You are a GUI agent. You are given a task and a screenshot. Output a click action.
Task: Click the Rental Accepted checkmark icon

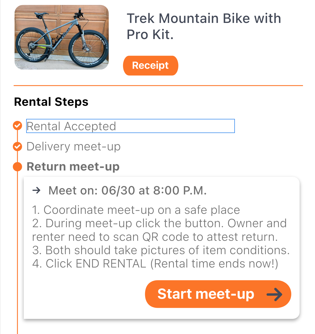click(17, 125)
